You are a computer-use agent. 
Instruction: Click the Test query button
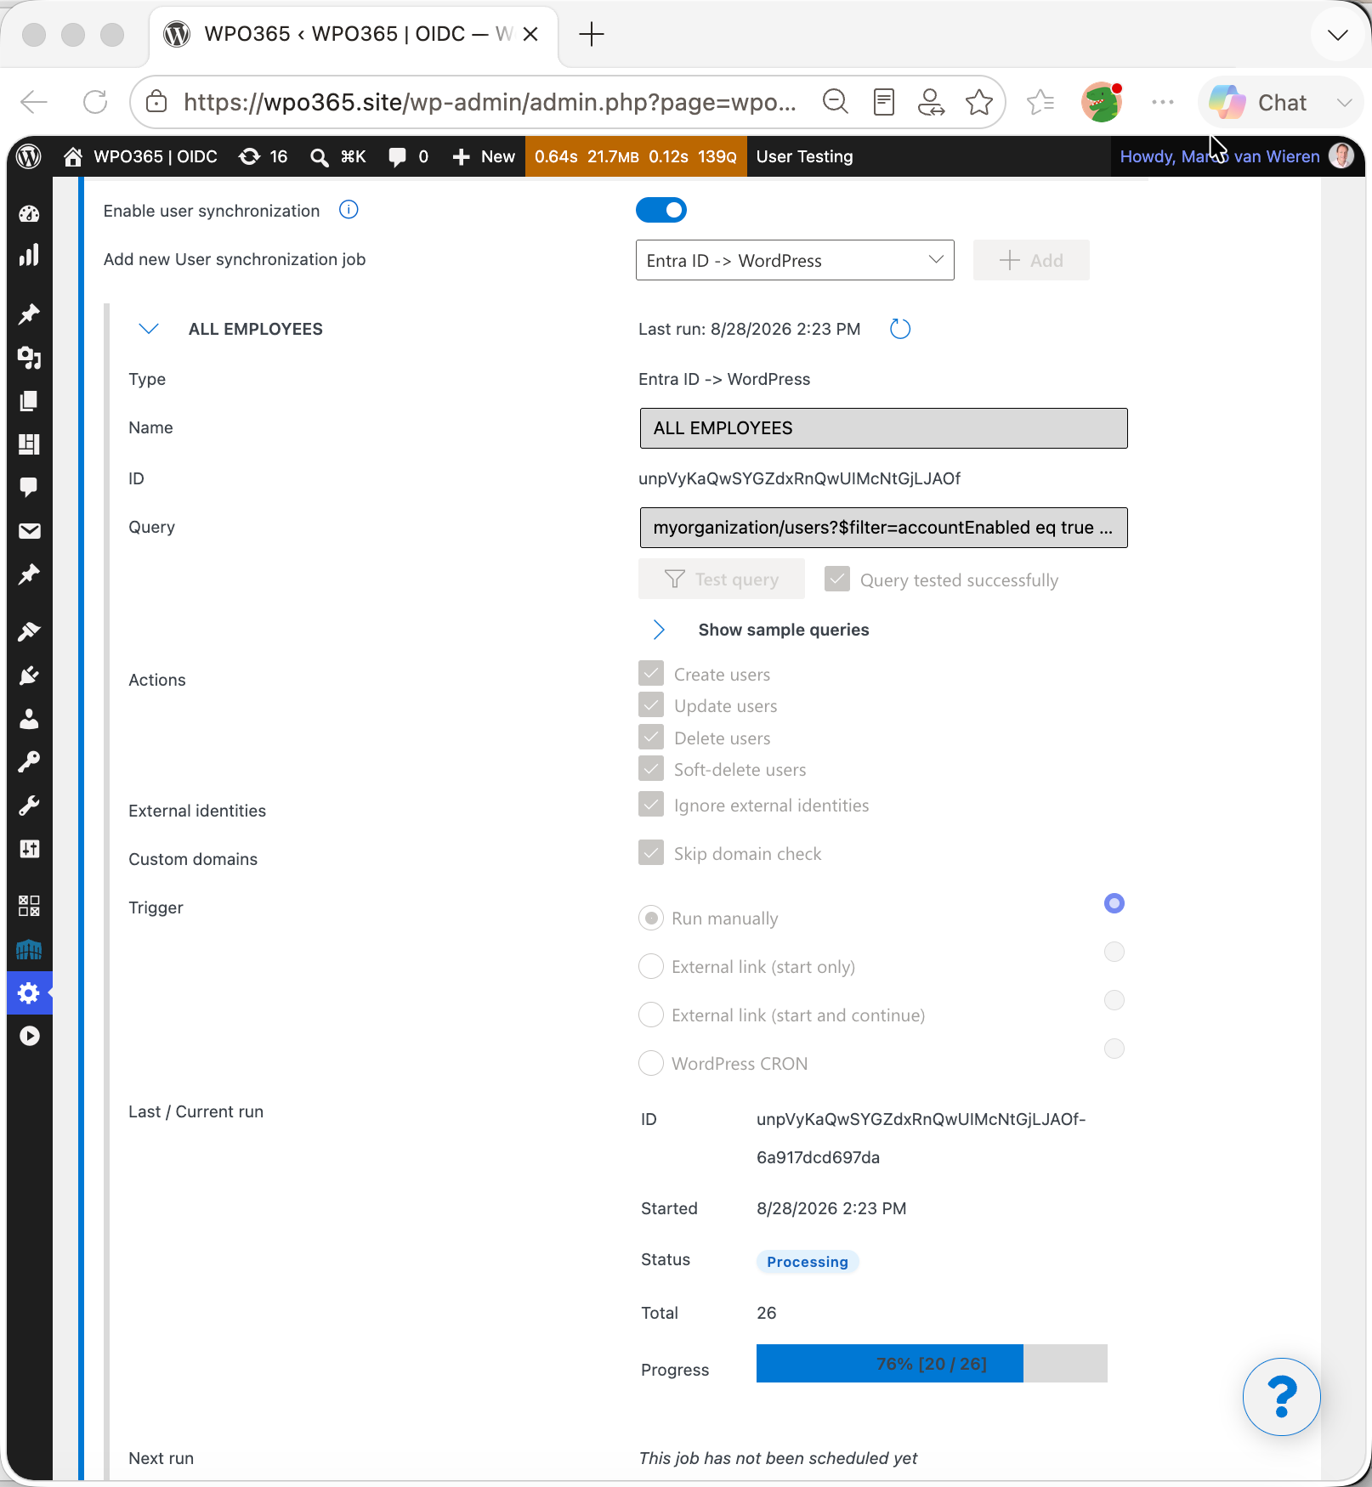(722, 580)
